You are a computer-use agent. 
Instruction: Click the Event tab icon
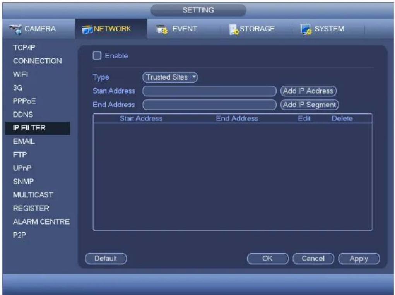162,29
